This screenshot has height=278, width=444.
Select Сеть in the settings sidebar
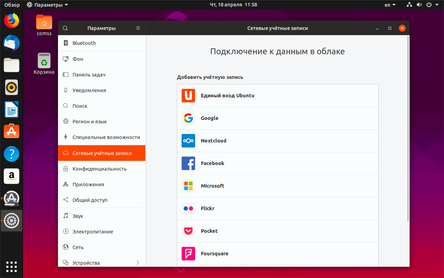[102, 247]
